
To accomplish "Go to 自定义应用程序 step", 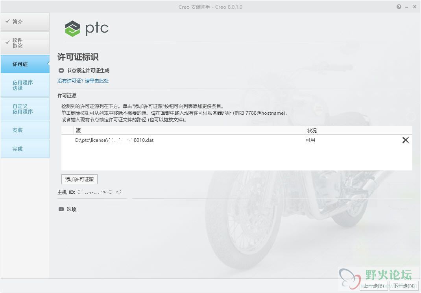I will [25, 109].
